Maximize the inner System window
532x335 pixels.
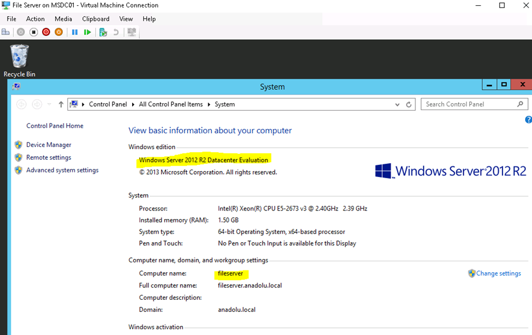point(504,85)
